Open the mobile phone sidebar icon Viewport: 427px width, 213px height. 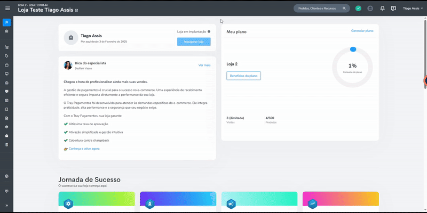7,110
